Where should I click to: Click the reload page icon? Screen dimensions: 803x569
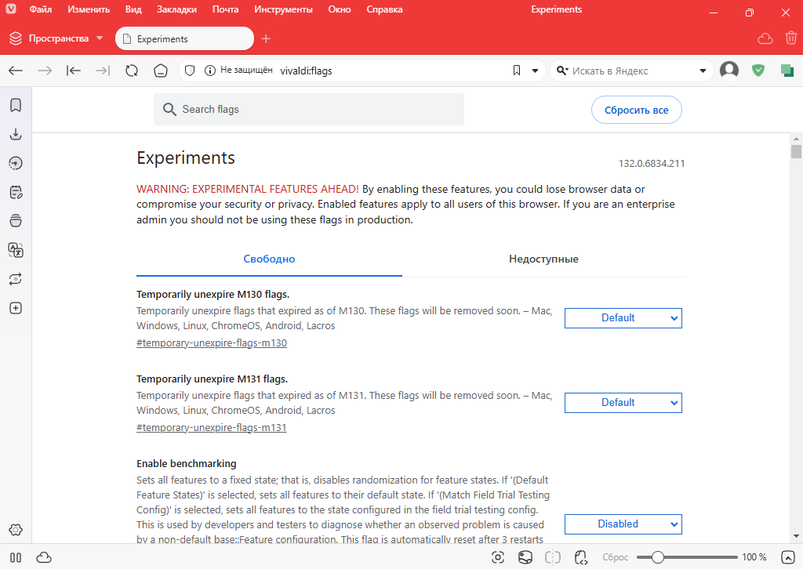click(x=132, y=71)
